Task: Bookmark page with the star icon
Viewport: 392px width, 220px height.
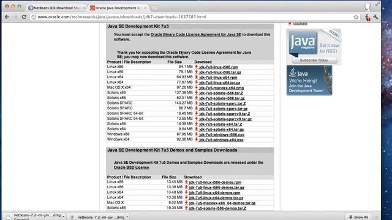Action: 356,17
